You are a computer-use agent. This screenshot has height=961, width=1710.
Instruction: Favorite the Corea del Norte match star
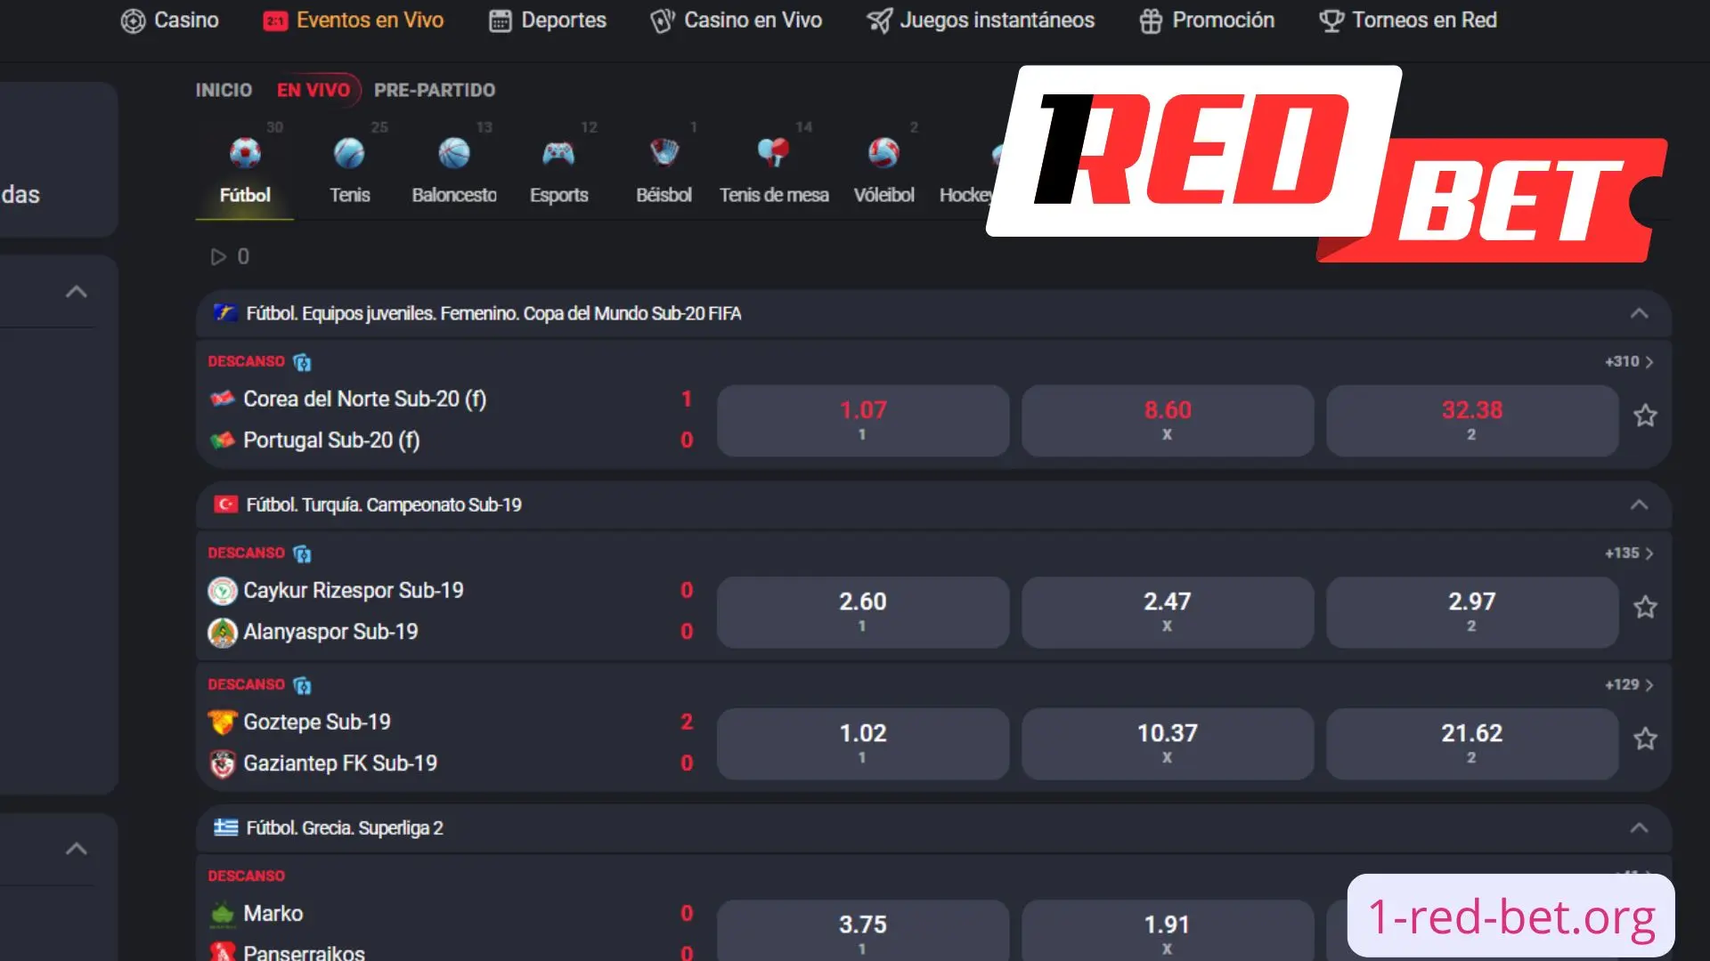(1645, 416)
